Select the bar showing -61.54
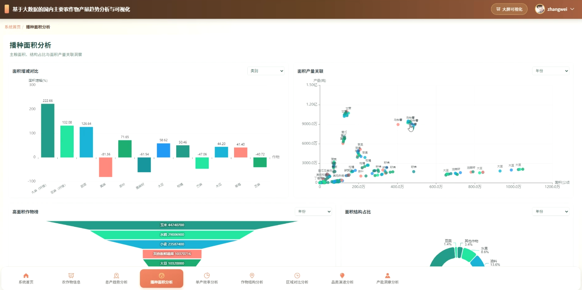 click(x=144, y=165)
